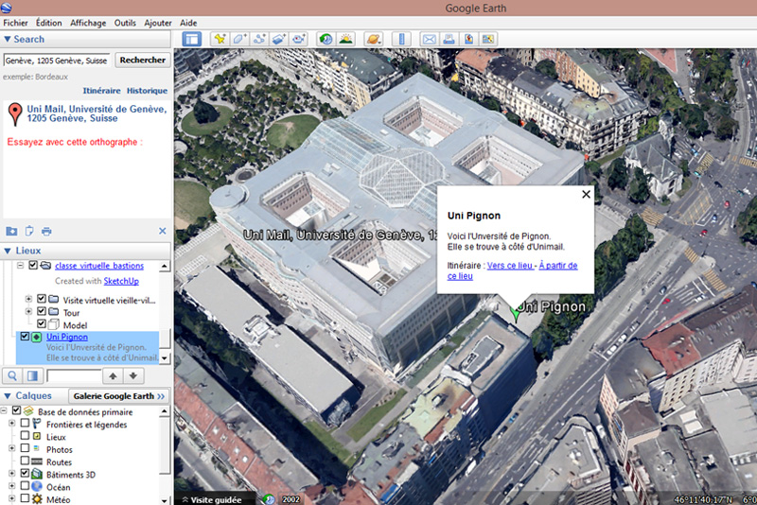757x505 pixels.
Task: Open the historical imagery clock tool
Action: pos(326,39)
